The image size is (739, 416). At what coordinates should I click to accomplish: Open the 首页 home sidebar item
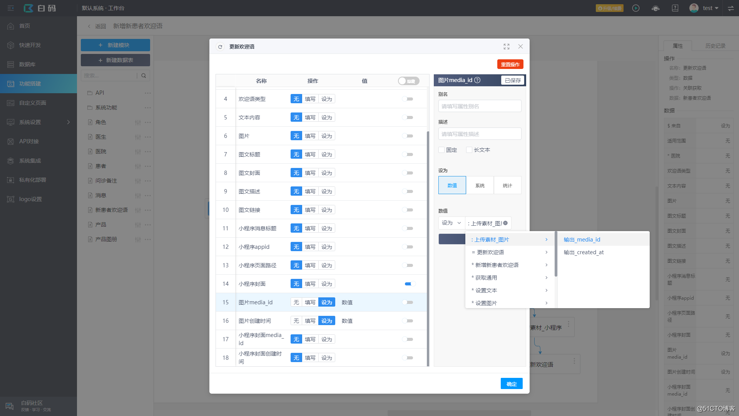point(38,26)
